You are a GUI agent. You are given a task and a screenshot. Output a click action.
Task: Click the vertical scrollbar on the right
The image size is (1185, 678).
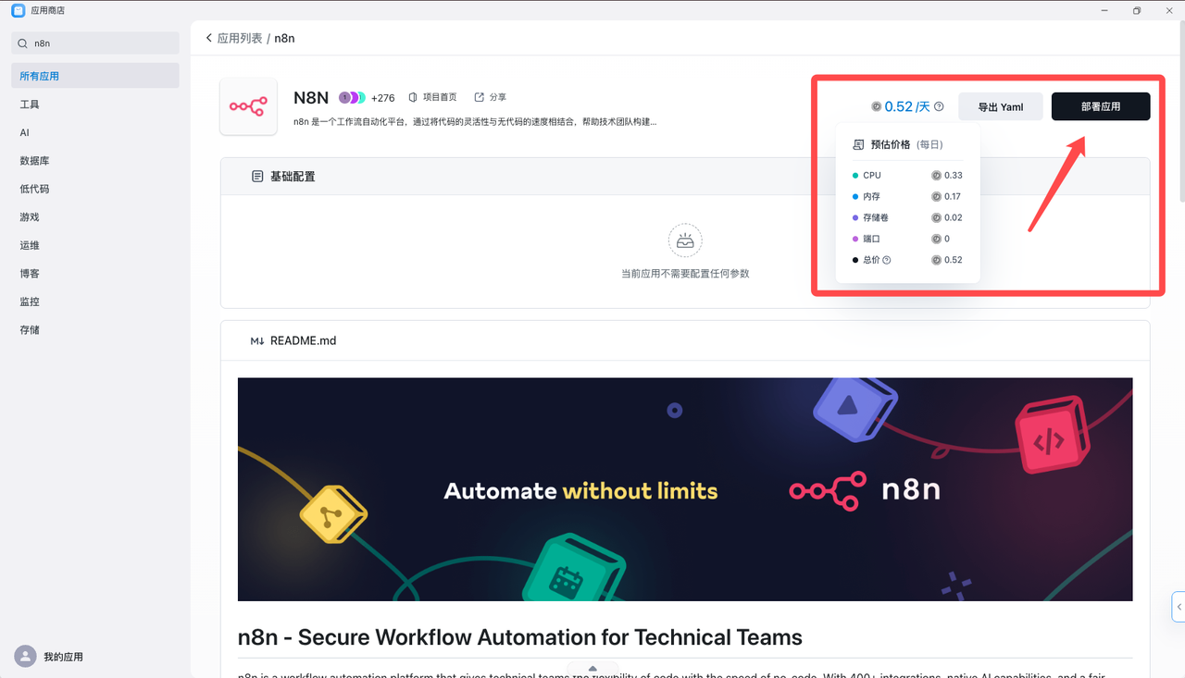[1181, 111]
